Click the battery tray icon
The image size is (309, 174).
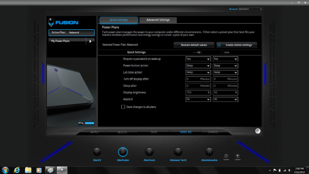280,170
